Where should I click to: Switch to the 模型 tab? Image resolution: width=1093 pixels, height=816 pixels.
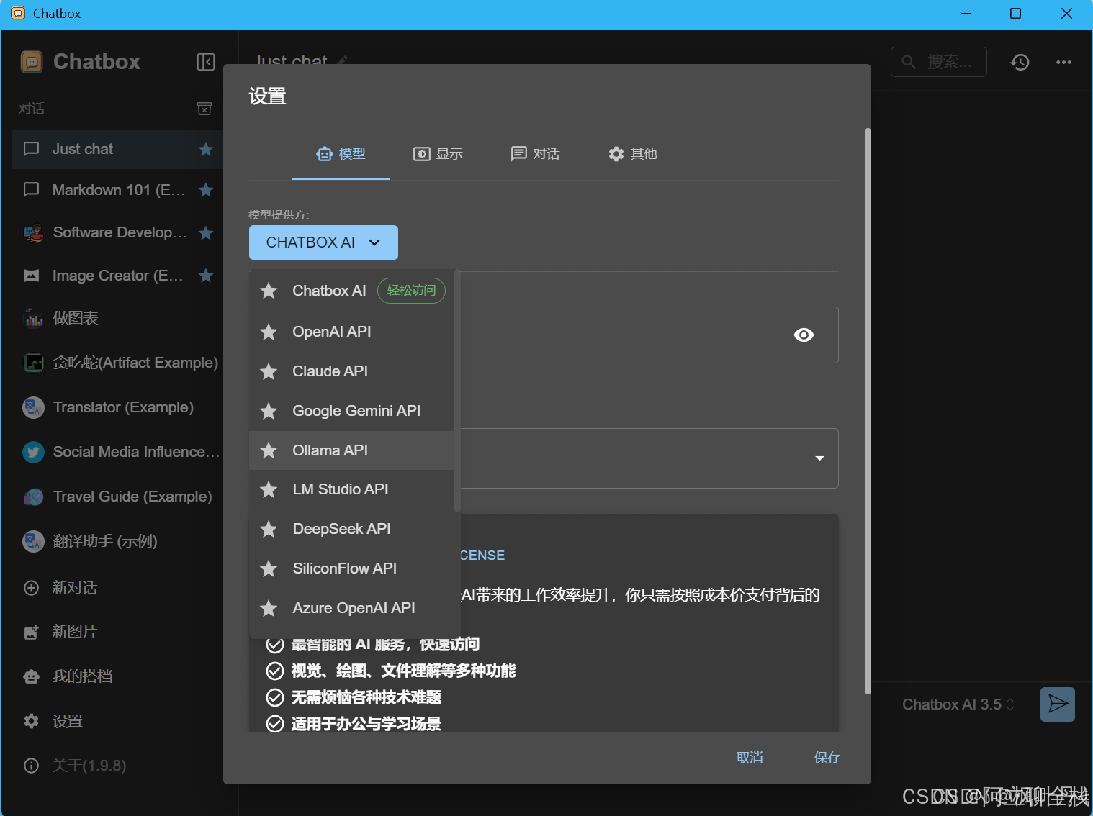coord(341,154)
